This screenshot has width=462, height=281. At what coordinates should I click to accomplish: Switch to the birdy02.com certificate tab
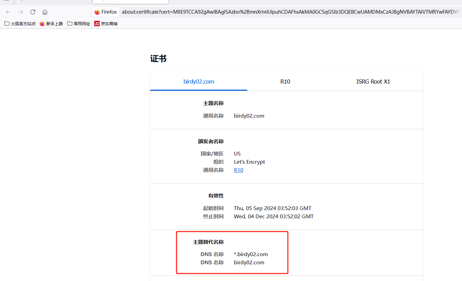pos(199,82)
